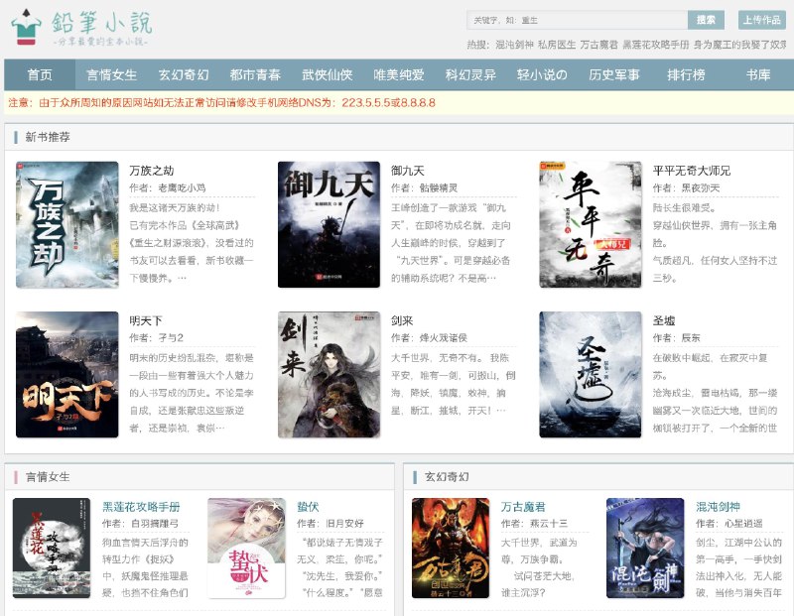The width and height of the screenshot is (794, 616).
Task: Open the 御九天 book cover image
Action: [x=329, y=225]
